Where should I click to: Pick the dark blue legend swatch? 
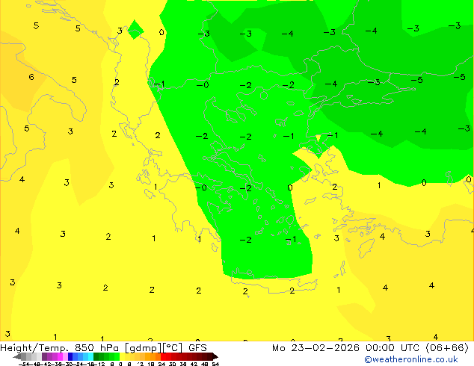(70, 356)
